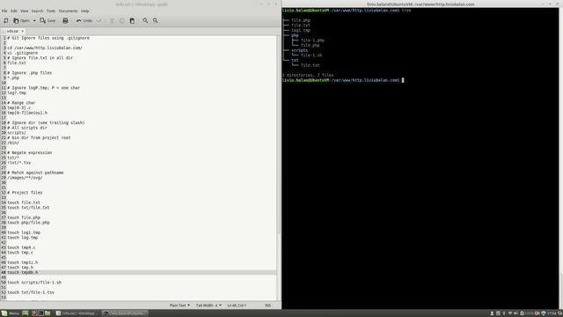This screenshot has height=317, width=563.
Task: Open the View menu
Action: click(24, 11)
